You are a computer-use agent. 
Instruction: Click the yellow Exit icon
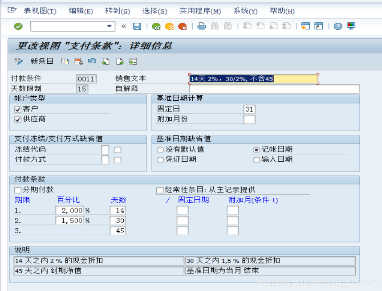click(169, 26)
